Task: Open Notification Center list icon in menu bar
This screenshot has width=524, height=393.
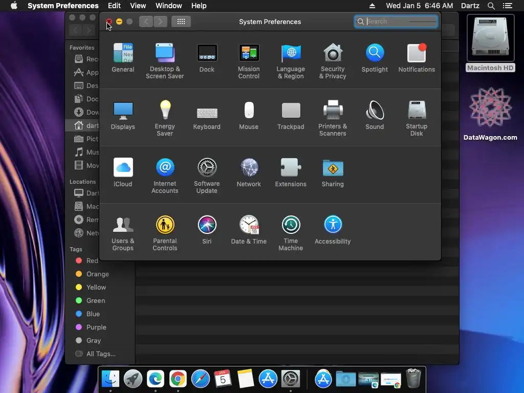Action: point(507,6)
